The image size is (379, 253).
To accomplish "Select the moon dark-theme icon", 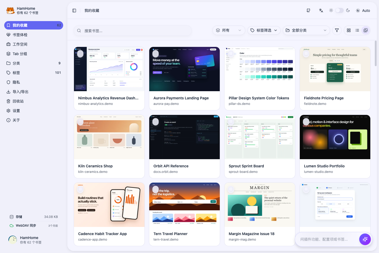I will coord(348,10).
